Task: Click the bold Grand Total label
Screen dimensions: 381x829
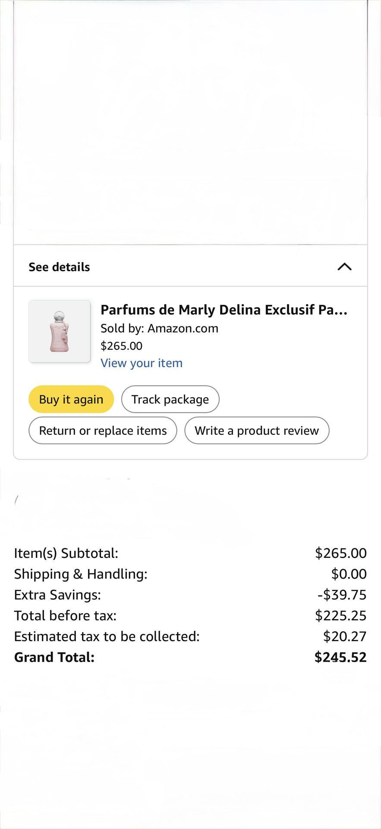Action: coord(54,657)
